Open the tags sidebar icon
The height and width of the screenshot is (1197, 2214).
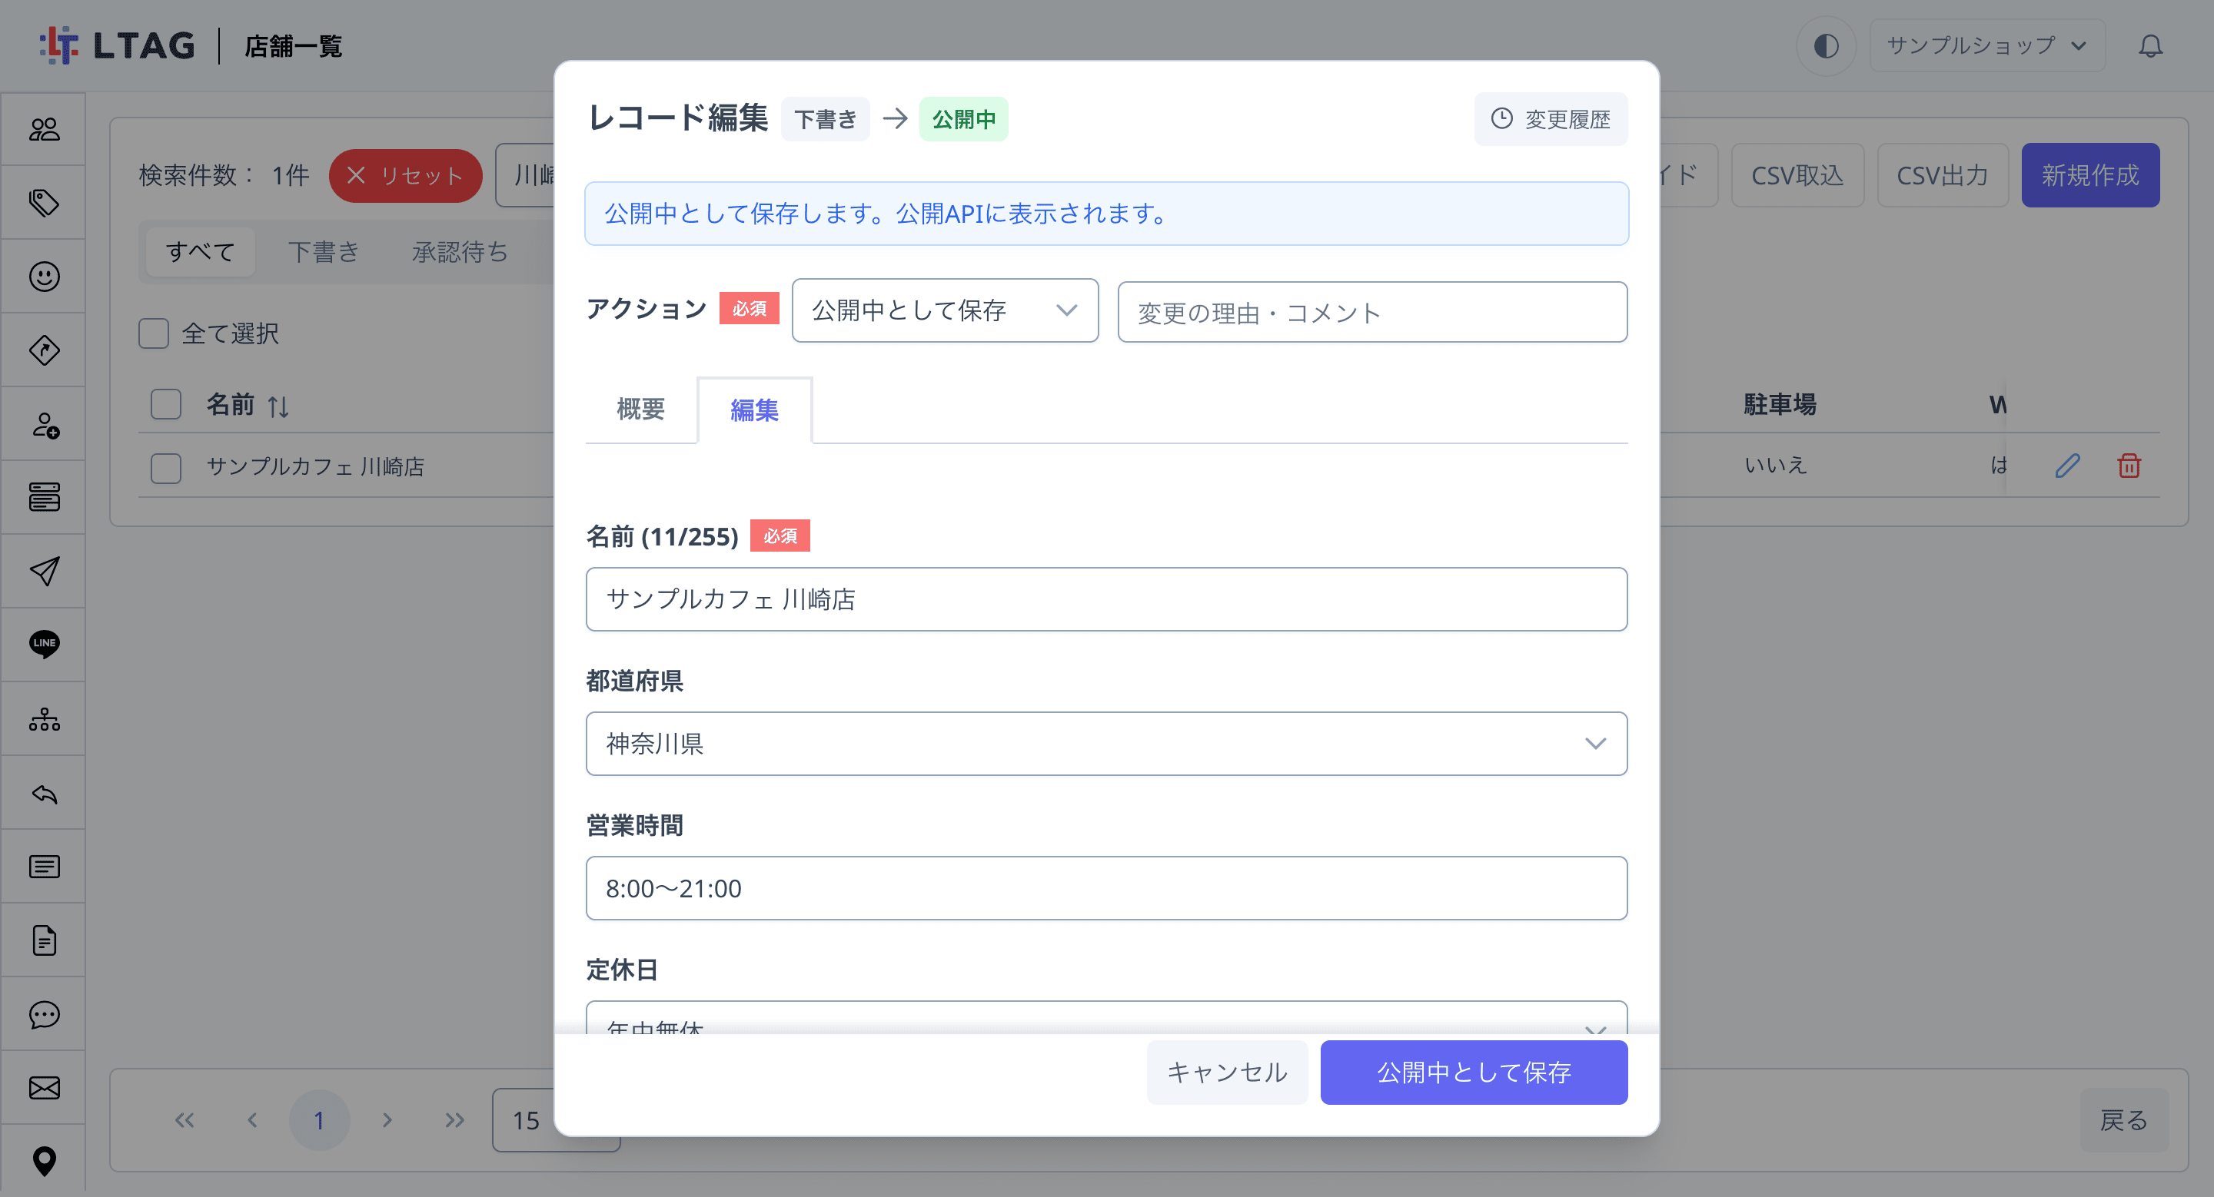(44, 203)
